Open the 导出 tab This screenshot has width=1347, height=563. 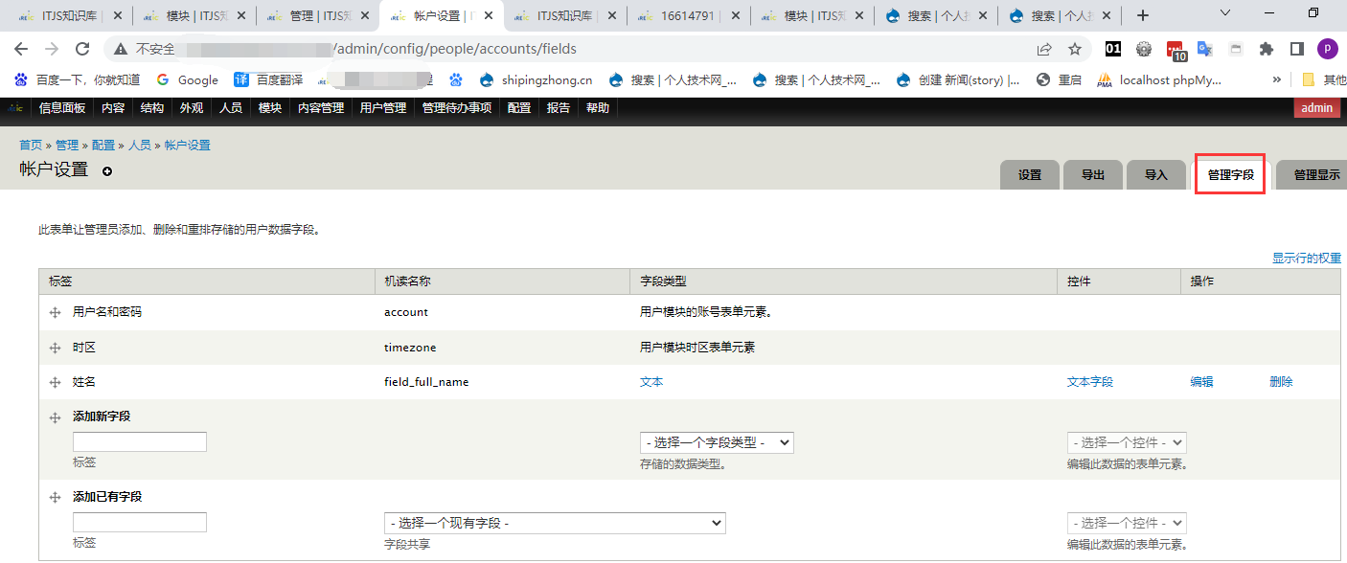[1093, 175]
